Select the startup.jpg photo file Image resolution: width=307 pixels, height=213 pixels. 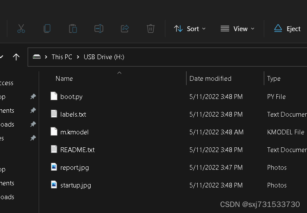(76, 185)
